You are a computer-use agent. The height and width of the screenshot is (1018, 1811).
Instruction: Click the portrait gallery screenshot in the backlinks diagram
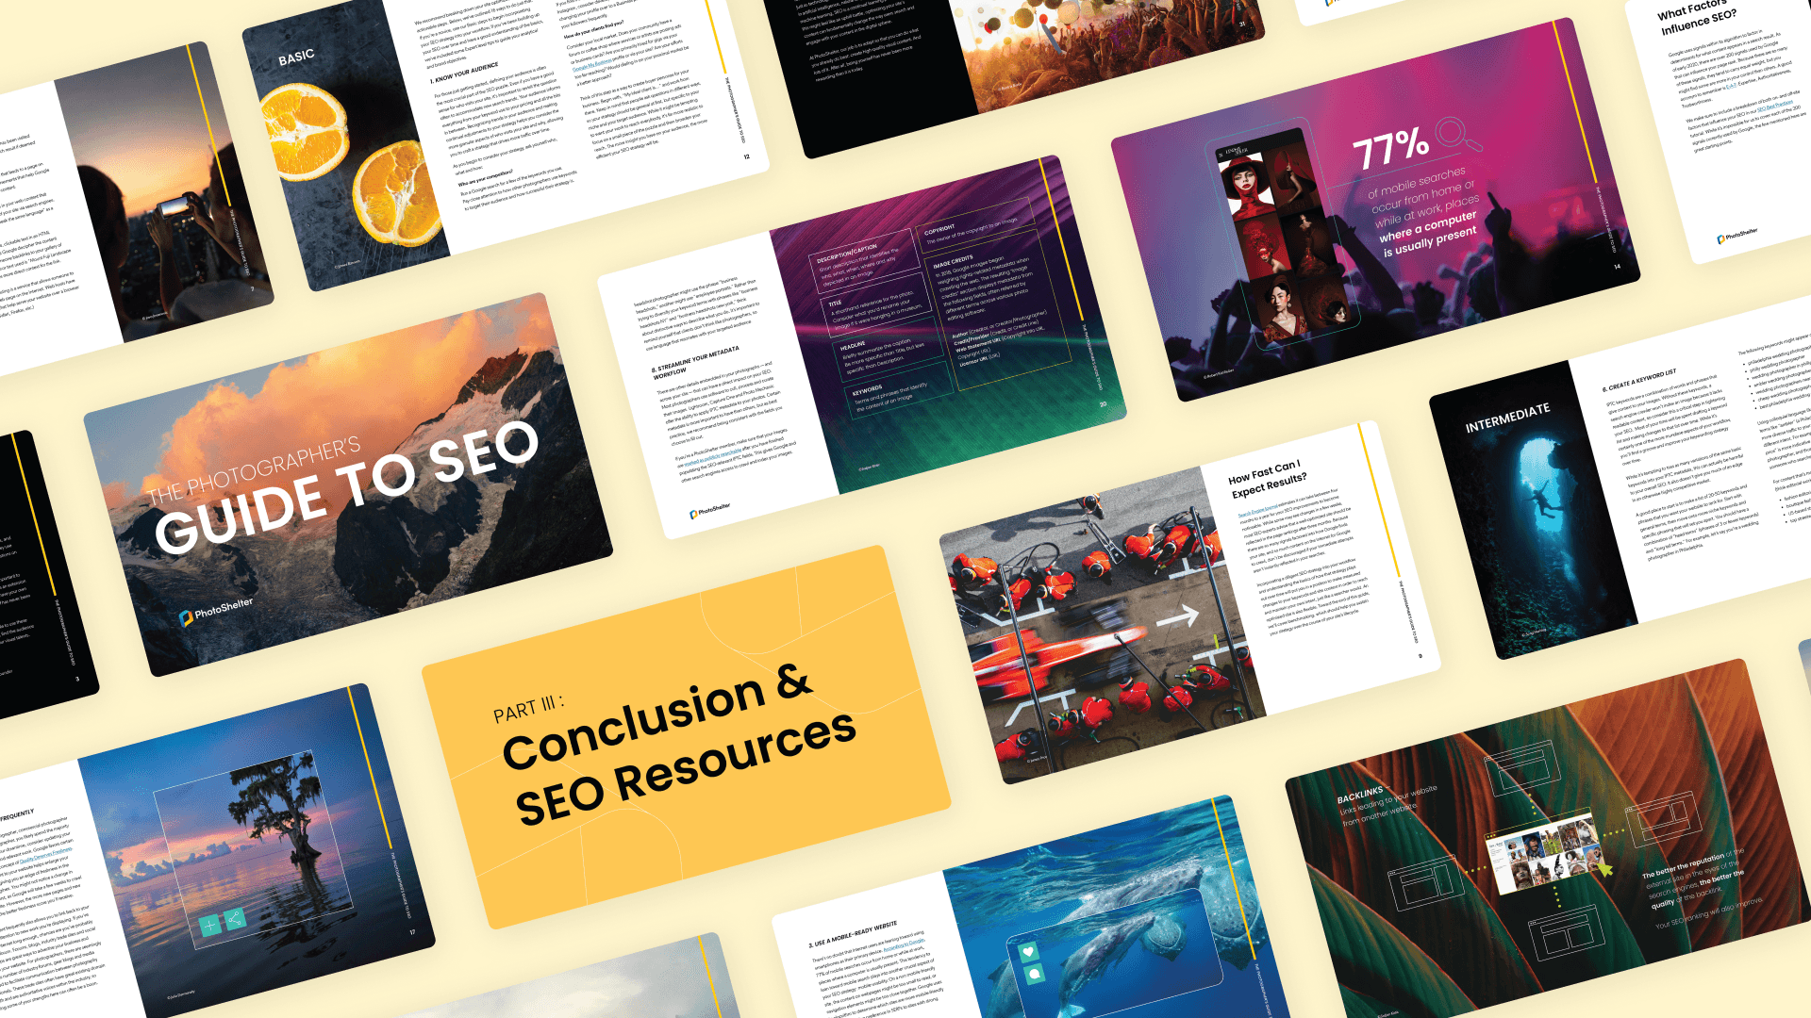click(1544, 851)
